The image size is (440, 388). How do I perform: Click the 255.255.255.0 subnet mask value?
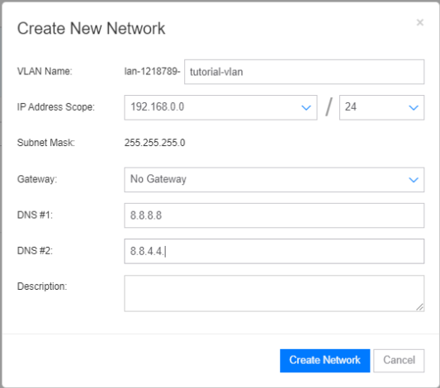154,143
